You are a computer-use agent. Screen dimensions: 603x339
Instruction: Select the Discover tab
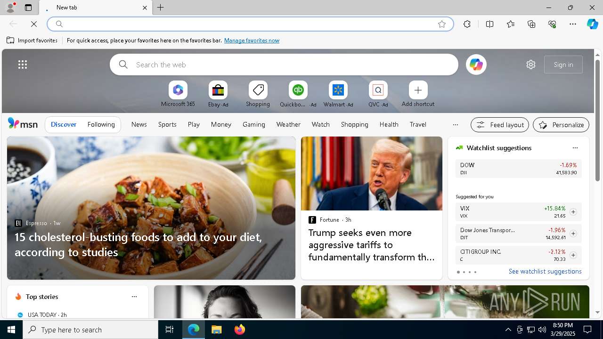(x=64, y=124)
